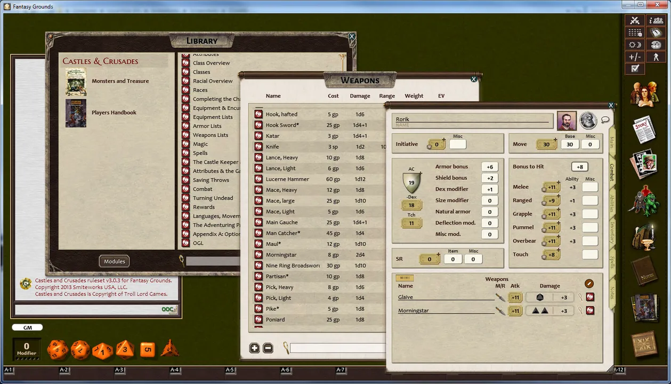The image size is (671, 384).
Task: Open the Modifiers +/- icon
Action: point(635,57)
